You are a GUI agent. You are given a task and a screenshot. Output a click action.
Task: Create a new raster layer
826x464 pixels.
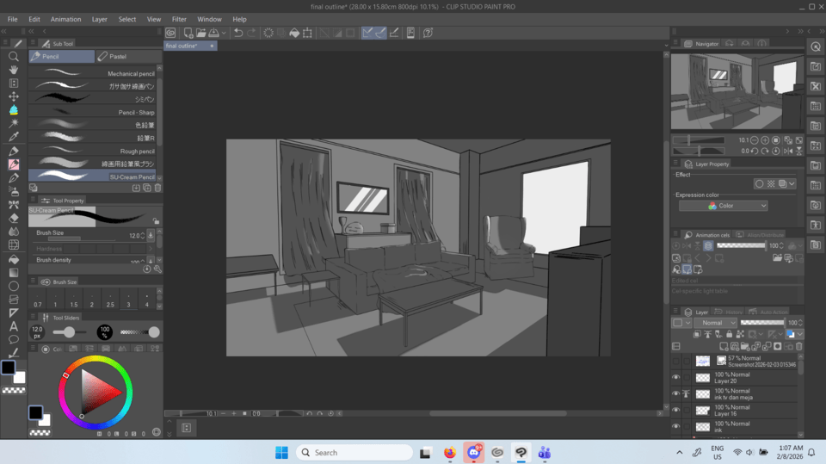pos(724,346)
